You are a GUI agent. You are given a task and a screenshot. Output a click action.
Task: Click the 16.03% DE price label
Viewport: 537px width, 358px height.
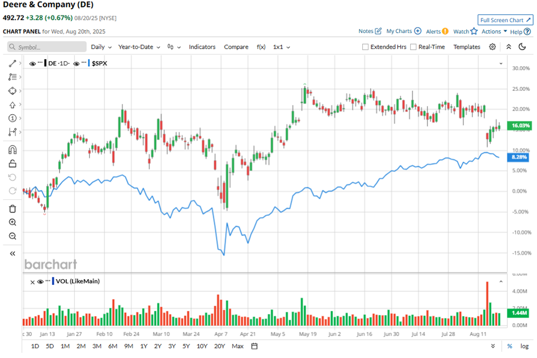(519, 126)
